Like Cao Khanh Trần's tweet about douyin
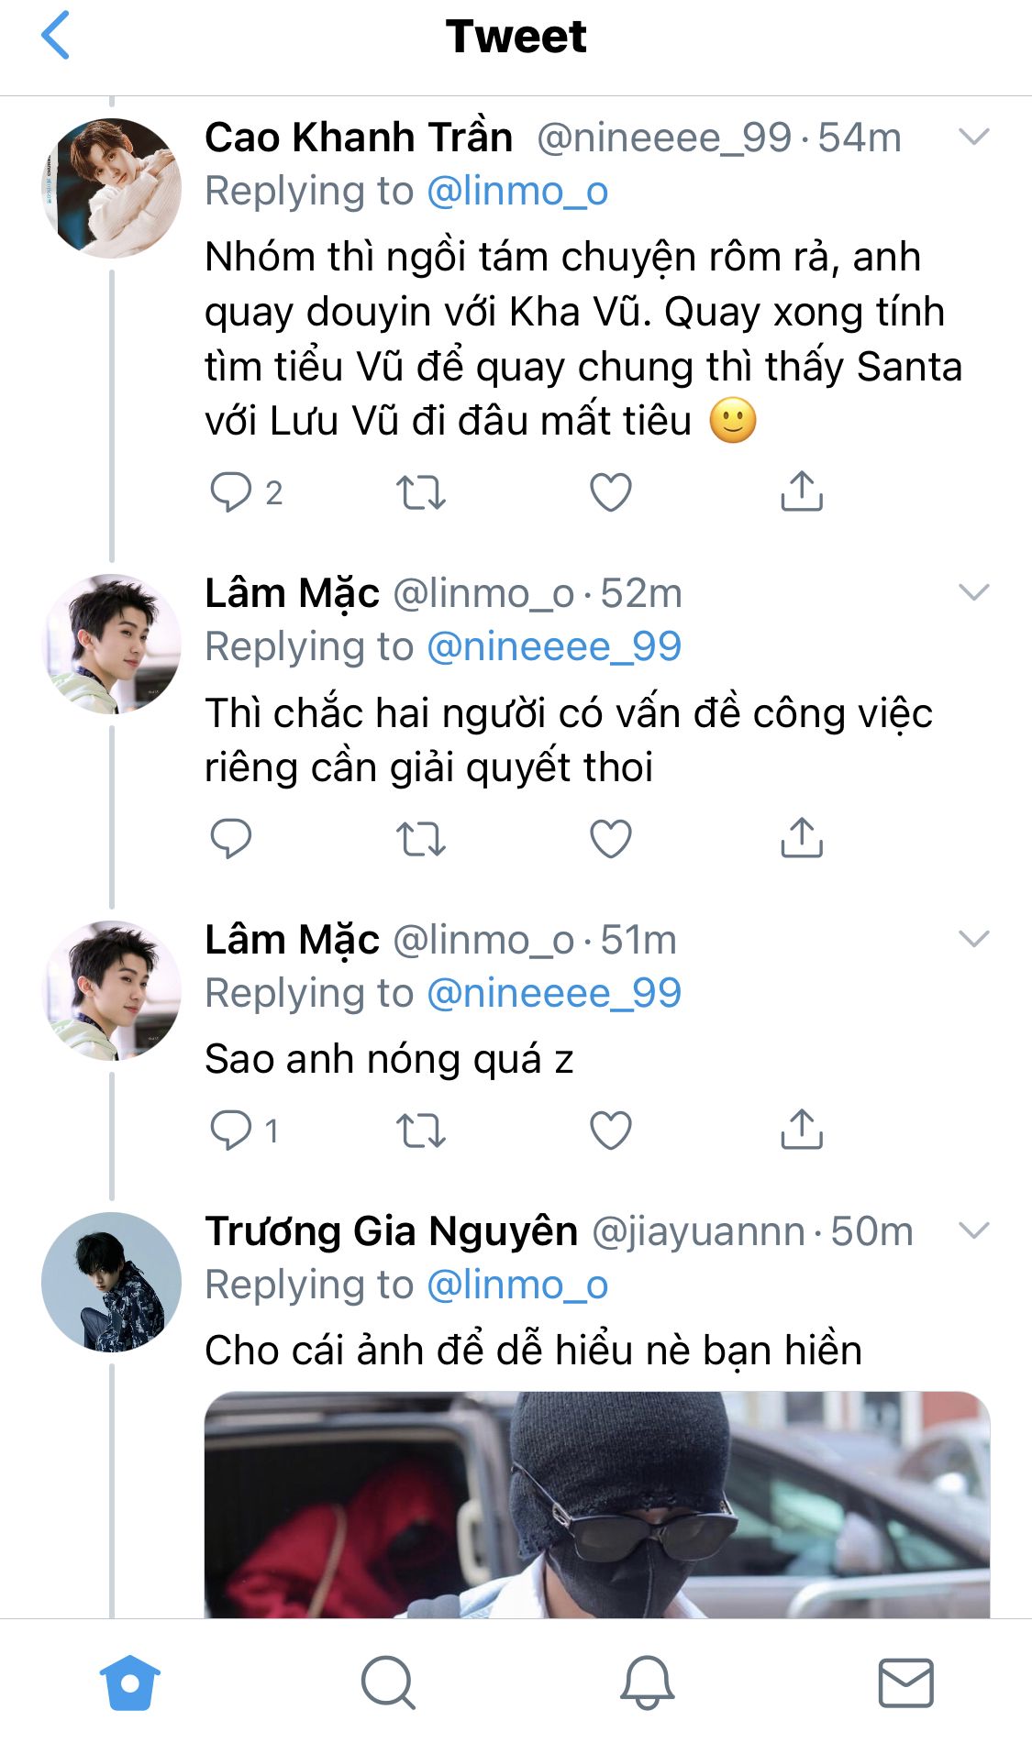1032x1754 pixels. [611, 492]
